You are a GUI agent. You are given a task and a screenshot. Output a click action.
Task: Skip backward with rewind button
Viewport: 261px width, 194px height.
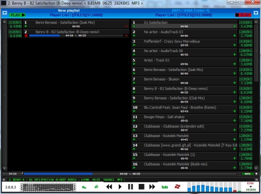tap(109, 187)
